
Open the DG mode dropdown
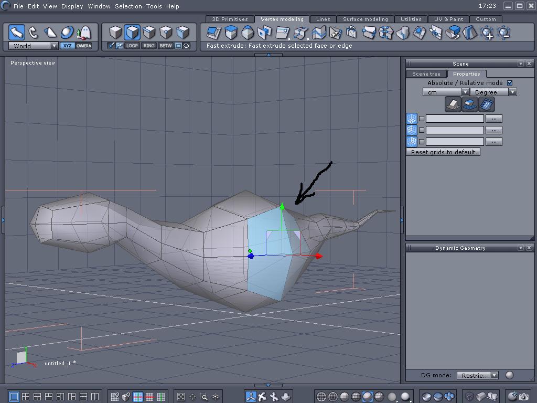click(x=494, y=375)
